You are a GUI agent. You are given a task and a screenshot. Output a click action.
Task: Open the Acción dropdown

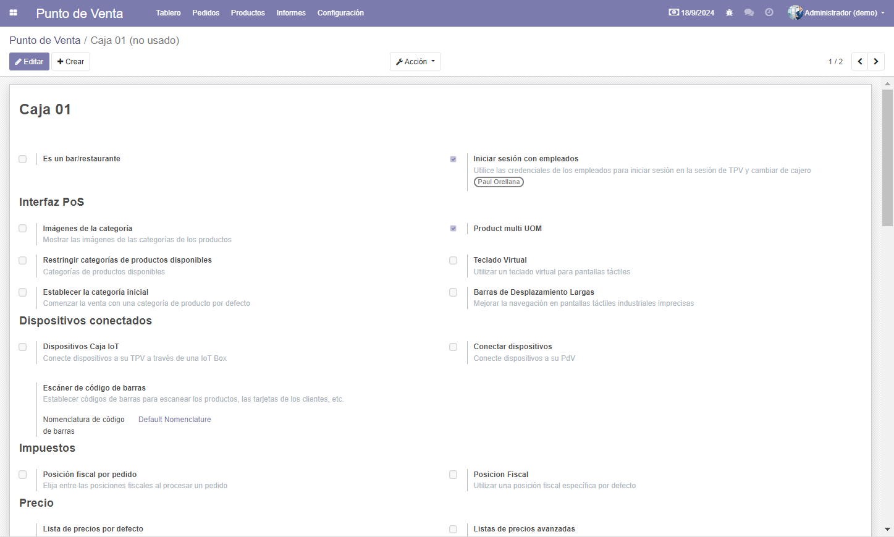(415, 62)
